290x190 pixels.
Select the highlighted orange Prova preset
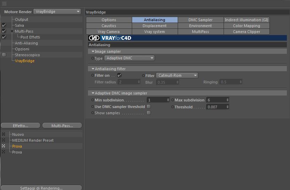pos(17,146)
